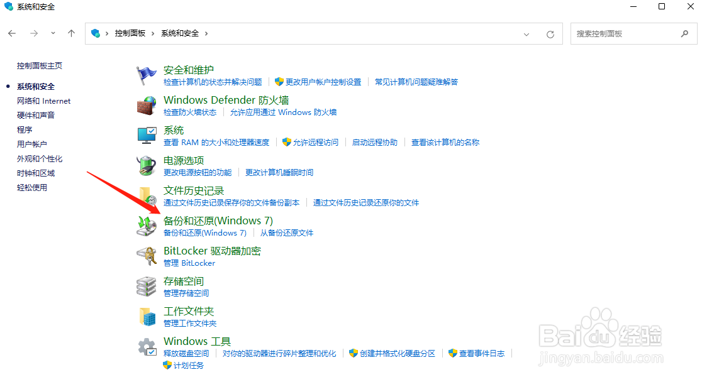Screen dimensions: 702x382
Task: Click 查看事件日志 link
Action: [x=482, y=354]
